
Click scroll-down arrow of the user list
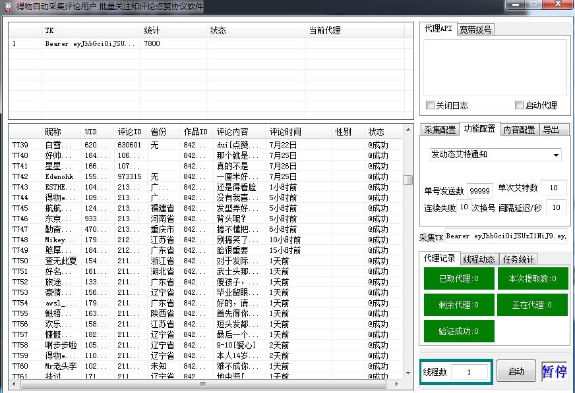408,373
